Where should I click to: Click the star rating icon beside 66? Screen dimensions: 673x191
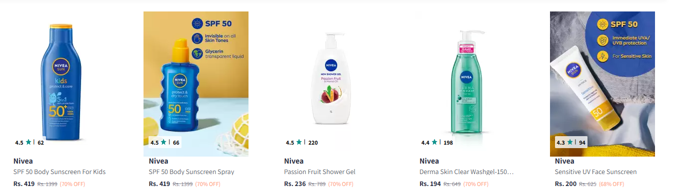(164, 142)
